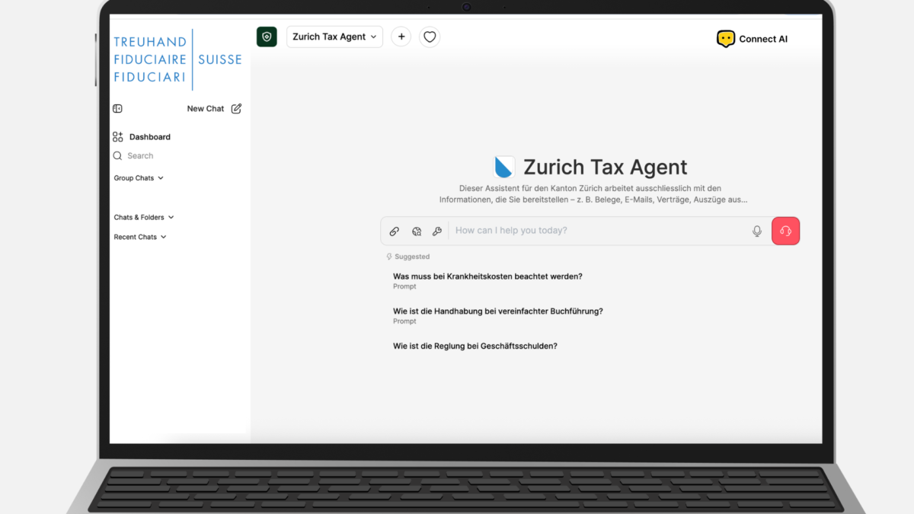Click the web search globe icon

[417, 231]
